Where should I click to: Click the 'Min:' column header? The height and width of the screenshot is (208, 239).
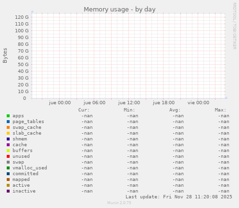coord(129,110)
